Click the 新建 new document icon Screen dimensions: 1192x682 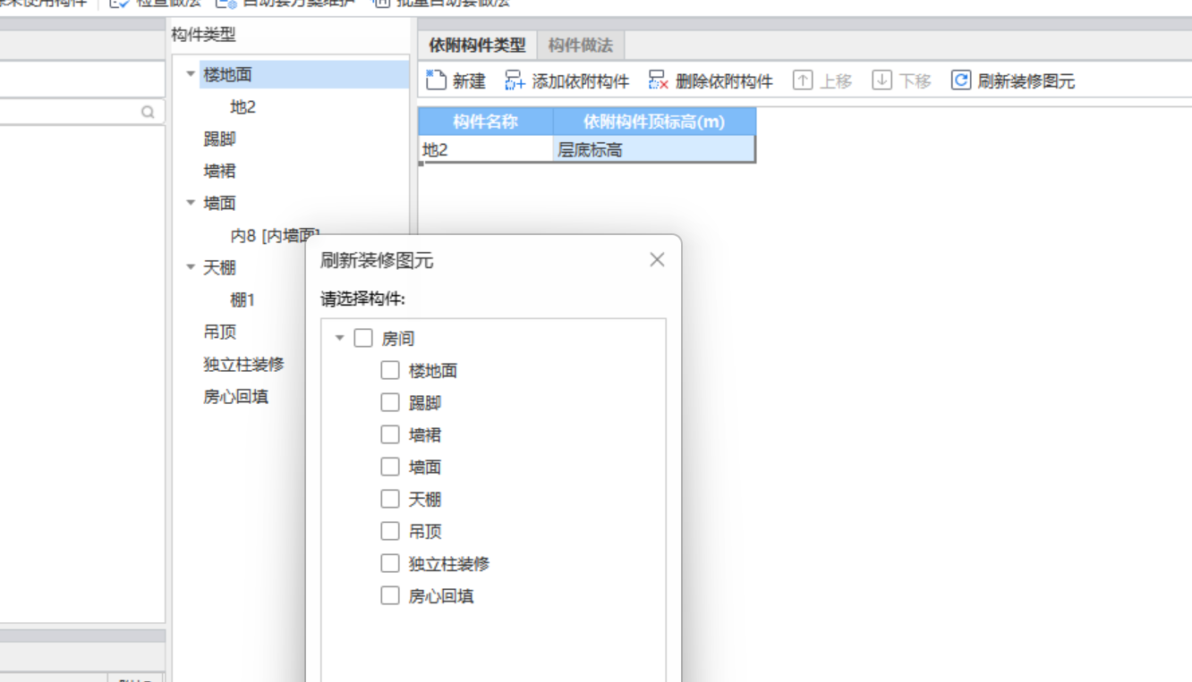tap(436, 80)
